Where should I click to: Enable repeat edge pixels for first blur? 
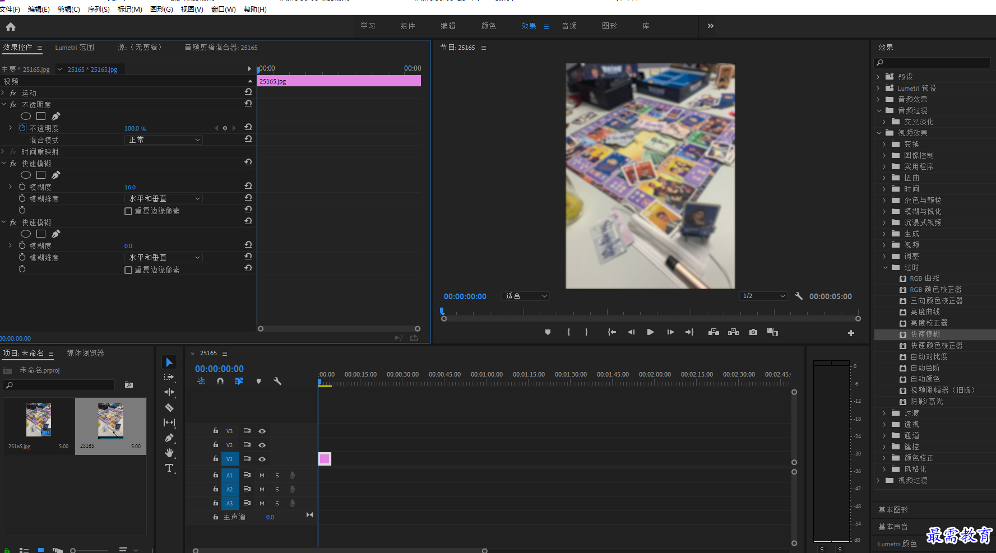pyautogui.click(x=128, y=211)
